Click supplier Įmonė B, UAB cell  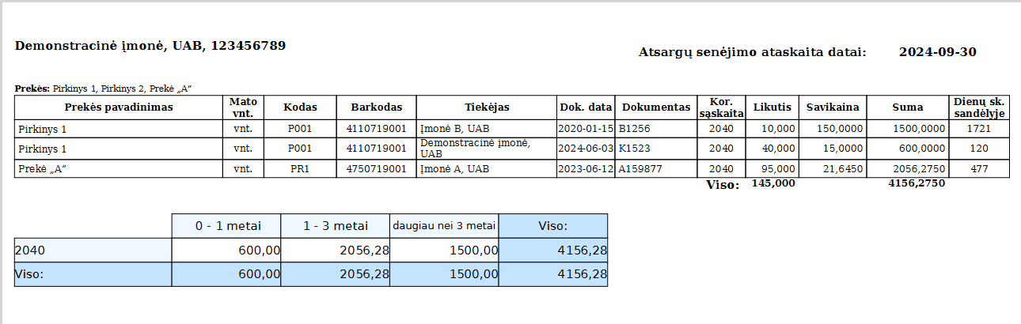pos(454,128)
